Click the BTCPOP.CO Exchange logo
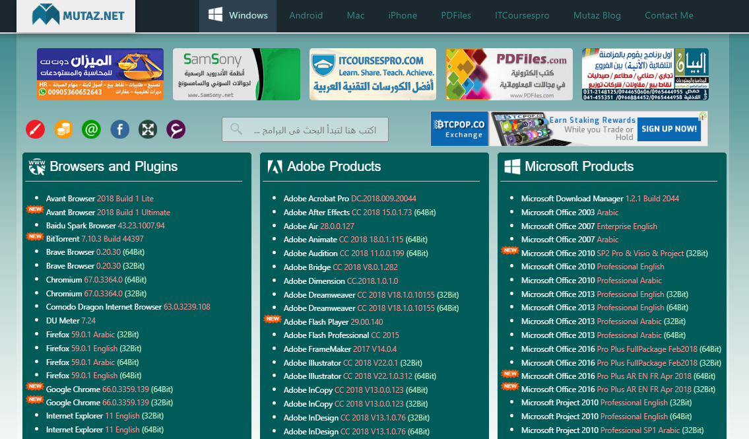The width and height of the screenshot is (749, 439). [x=459, y=129]
